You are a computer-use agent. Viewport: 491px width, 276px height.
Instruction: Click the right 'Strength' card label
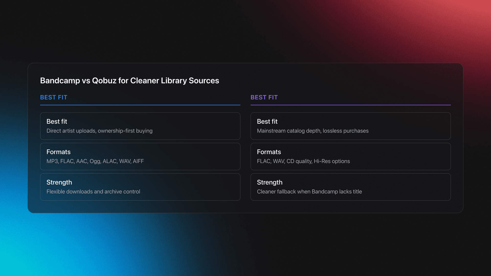270,182
